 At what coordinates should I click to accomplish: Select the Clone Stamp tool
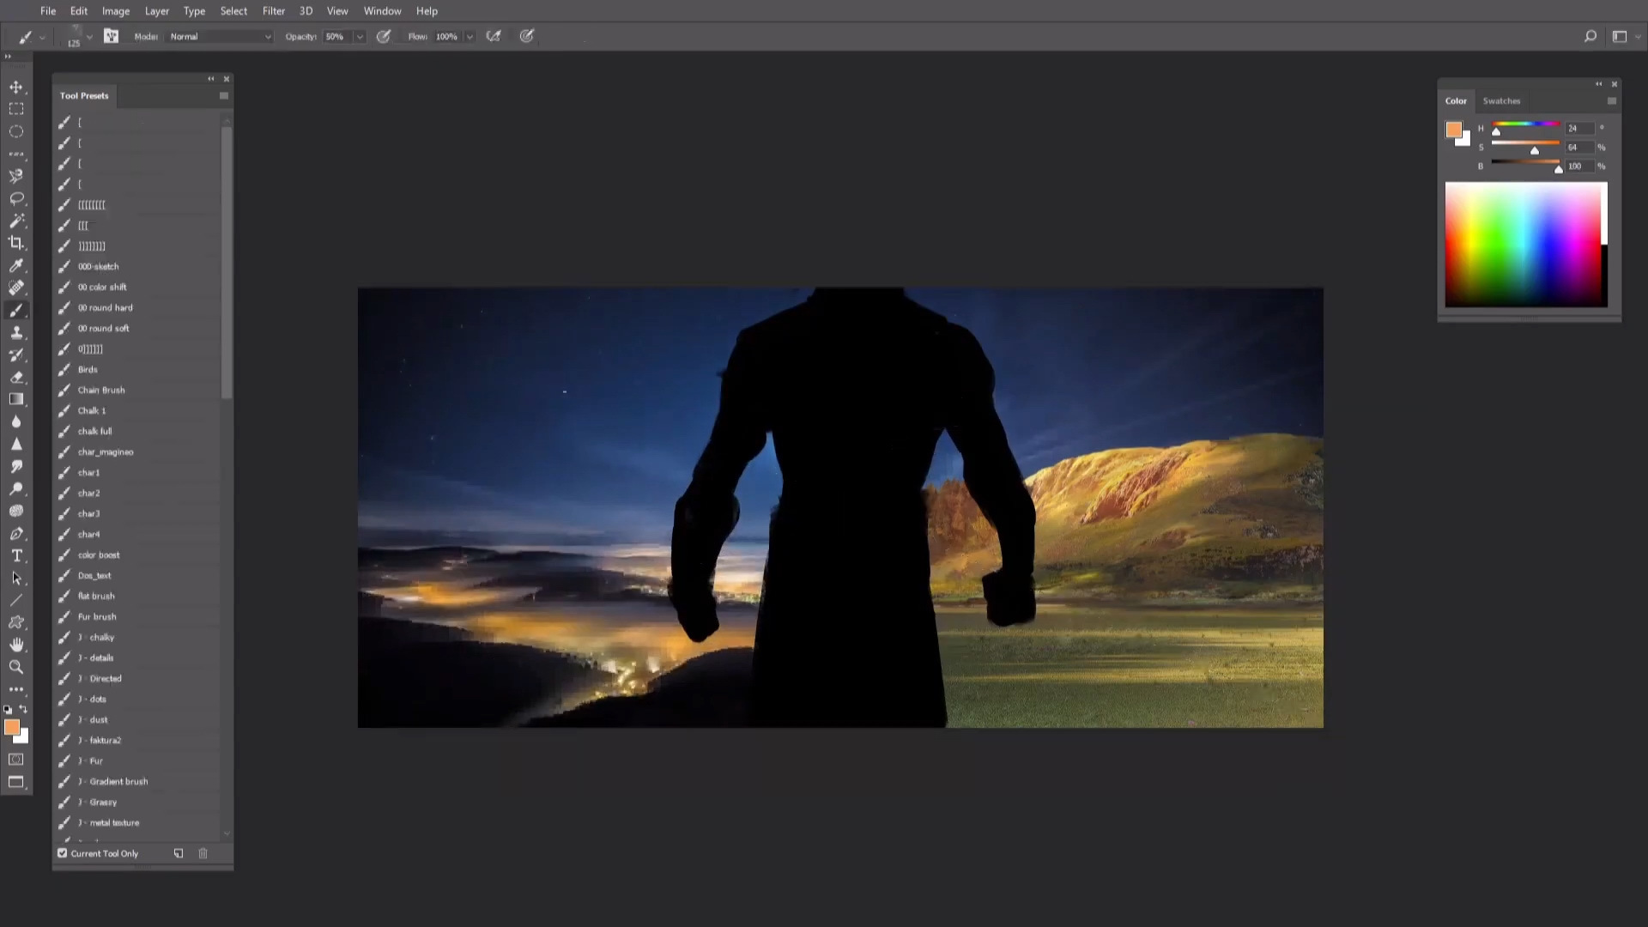pos(16,332)
